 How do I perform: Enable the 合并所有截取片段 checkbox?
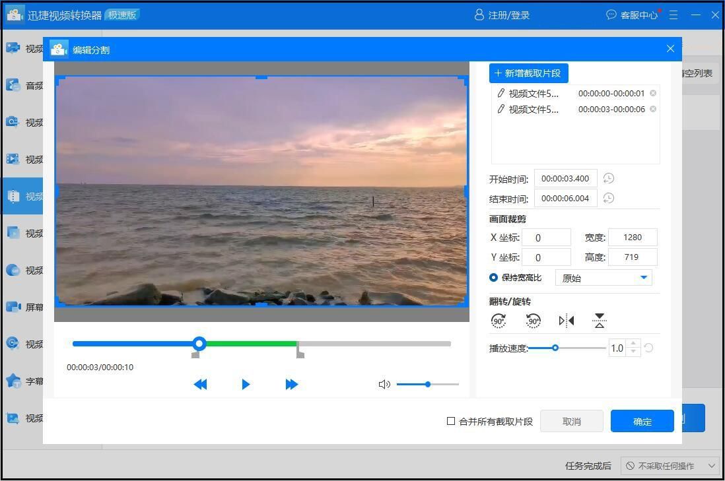pyautogui.click(x=451, y=421)
